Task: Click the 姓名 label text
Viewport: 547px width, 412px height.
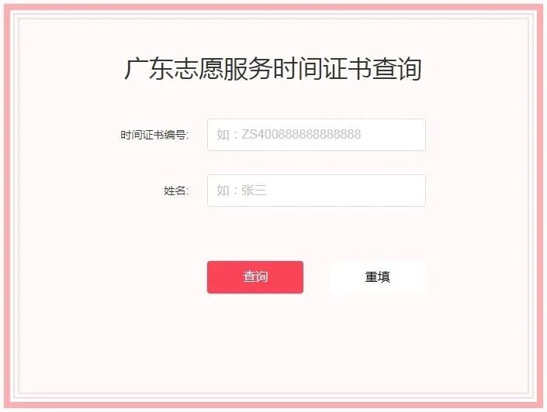Action: pyautogui.click(x=176, y=191)
